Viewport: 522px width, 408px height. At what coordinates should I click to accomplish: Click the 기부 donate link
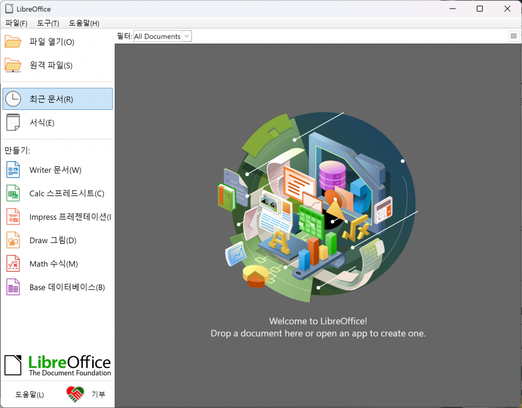tap(98, 394)
